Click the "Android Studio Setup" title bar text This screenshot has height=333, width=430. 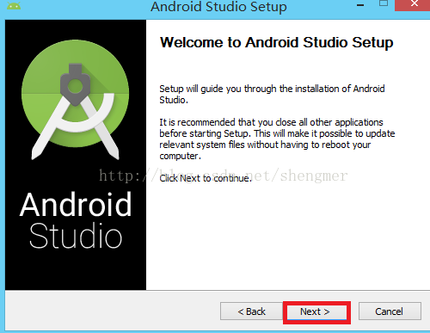pos(218,6)
